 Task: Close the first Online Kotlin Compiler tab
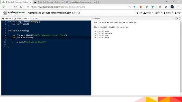pyautogui.click(x=31, y=2)
